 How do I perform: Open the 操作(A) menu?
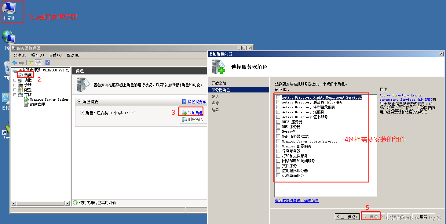[x=38, y=55]
